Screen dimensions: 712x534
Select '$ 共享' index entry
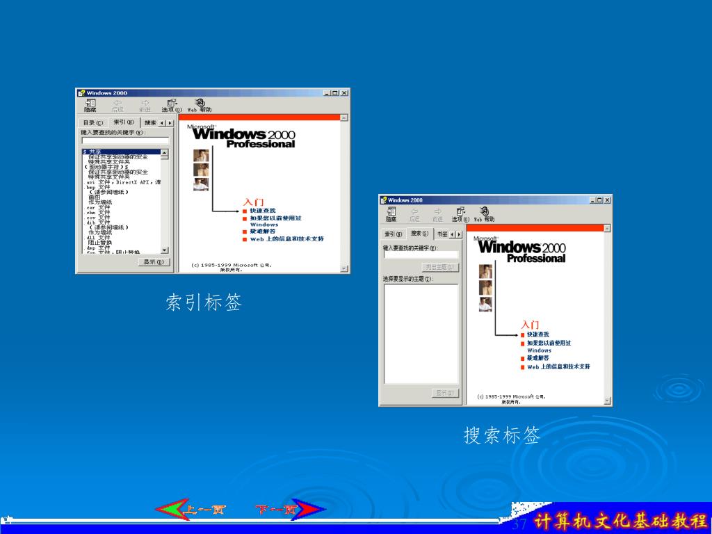[121, 152]
